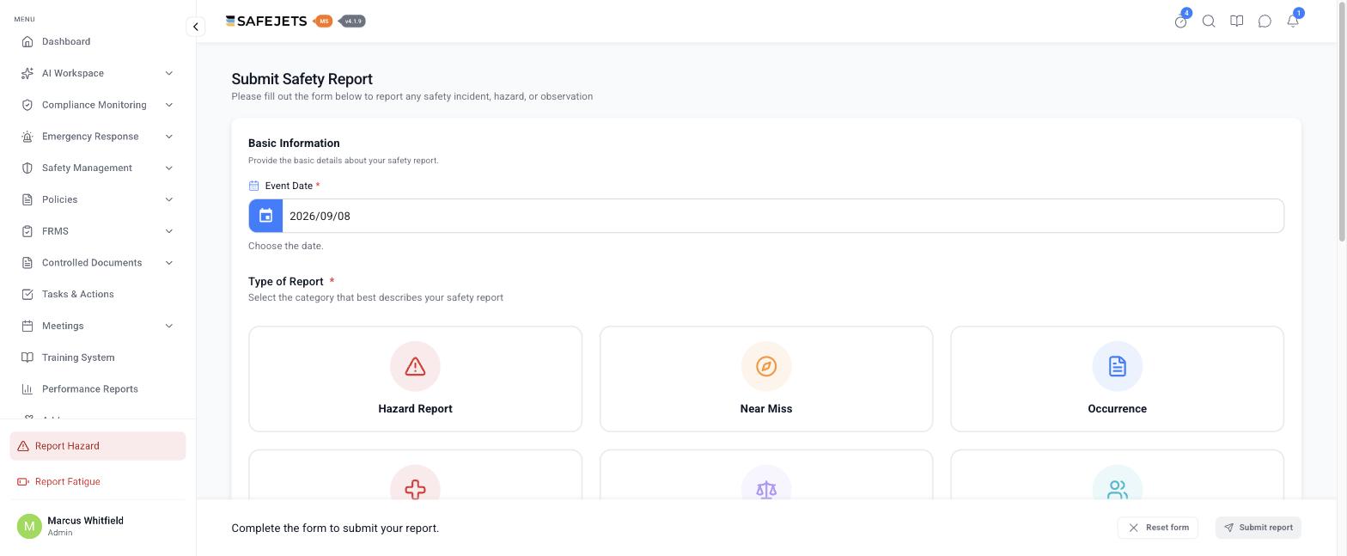The height and width of the screenshot is (556, 1347).
Task: Click the Submit report button
Action: [x=1258, y=528]
